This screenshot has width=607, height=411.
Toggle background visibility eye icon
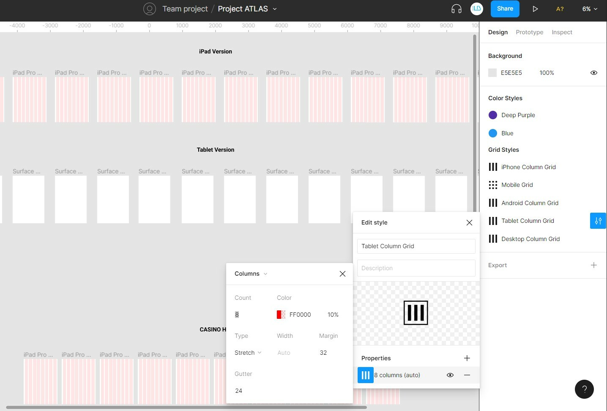click(594, 73)
